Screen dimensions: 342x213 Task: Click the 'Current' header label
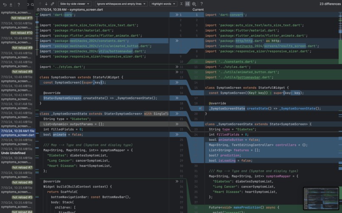pos(198,10)
